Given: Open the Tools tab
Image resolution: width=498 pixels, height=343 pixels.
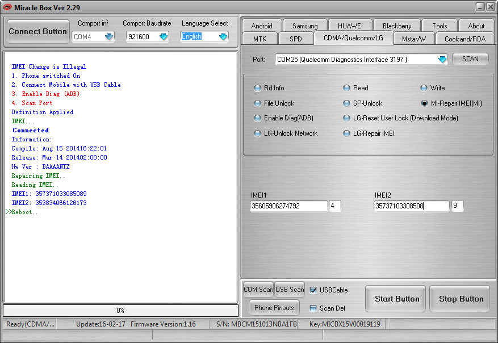Looking at the screenshot, I should [440, 26].
